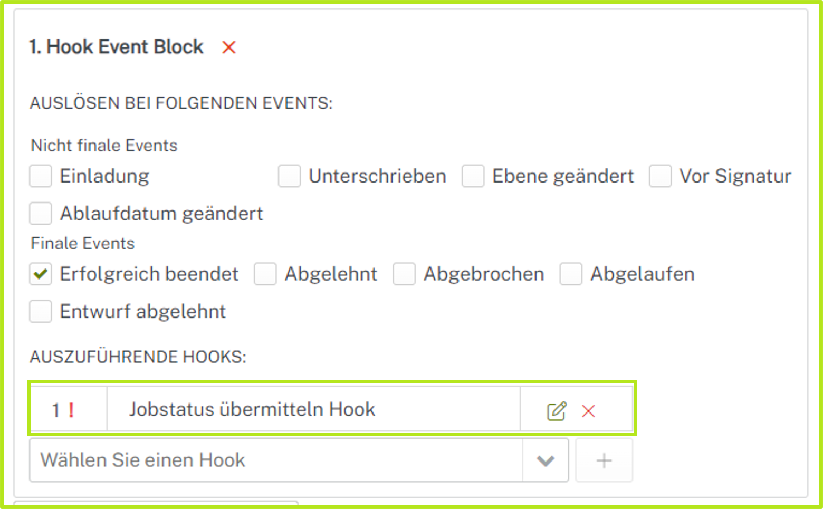823x509 pixels.
Task: Toggle the Abgebrochen checkbox
Action: (405, 274)
